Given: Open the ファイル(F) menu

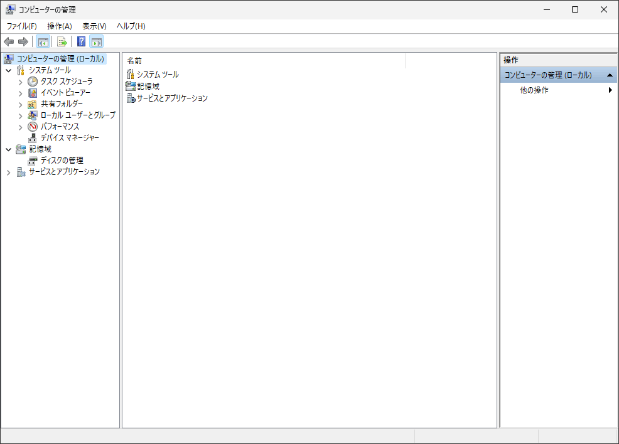Looking at the screenshot, I should click(22, 26).
